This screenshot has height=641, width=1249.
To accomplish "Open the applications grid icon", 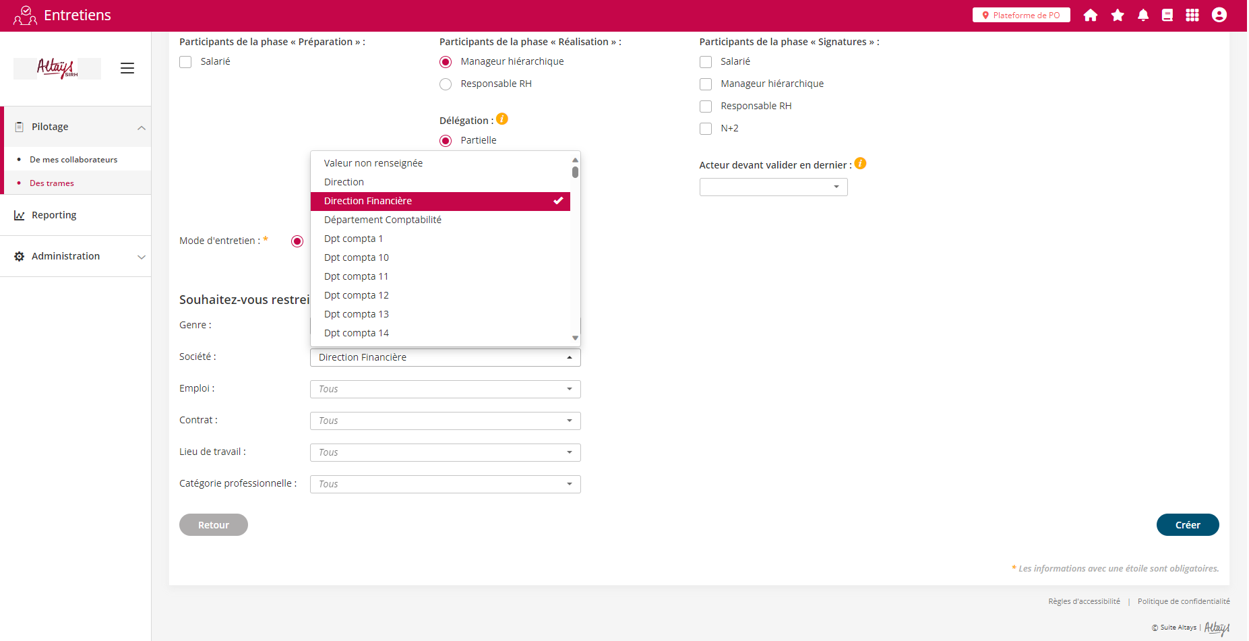I will [1192, 16].
